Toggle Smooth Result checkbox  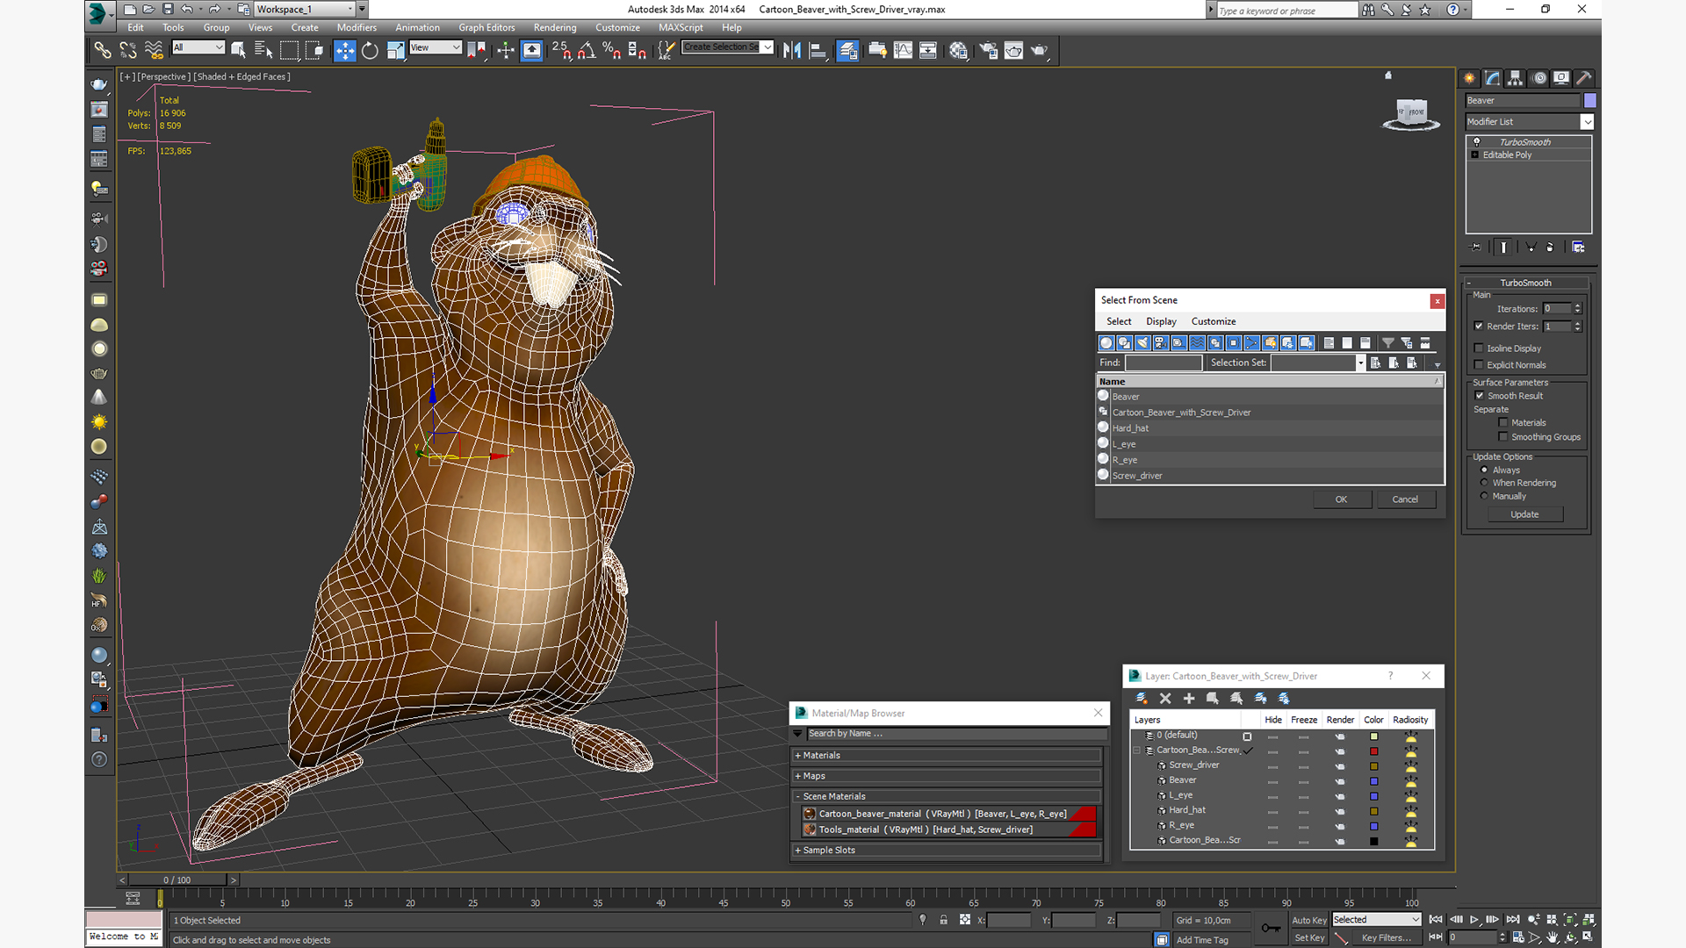click(1480, 396)
